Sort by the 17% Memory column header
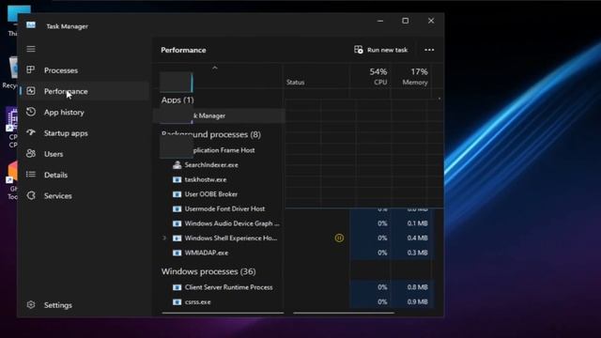The height and width of the screenshot is (338, 601). point(411,77)
